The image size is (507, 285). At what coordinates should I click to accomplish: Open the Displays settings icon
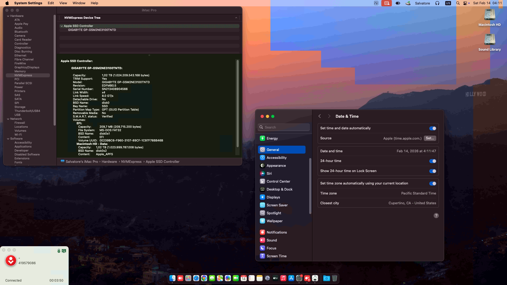click(262, 197)
